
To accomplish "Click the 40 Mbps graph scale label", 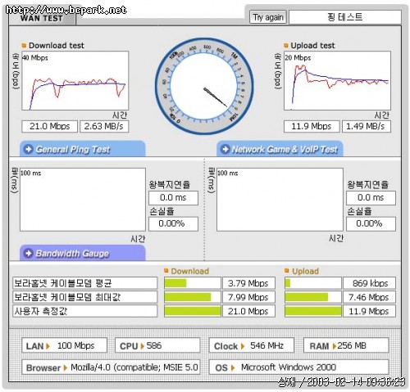I will click(35, 58).
